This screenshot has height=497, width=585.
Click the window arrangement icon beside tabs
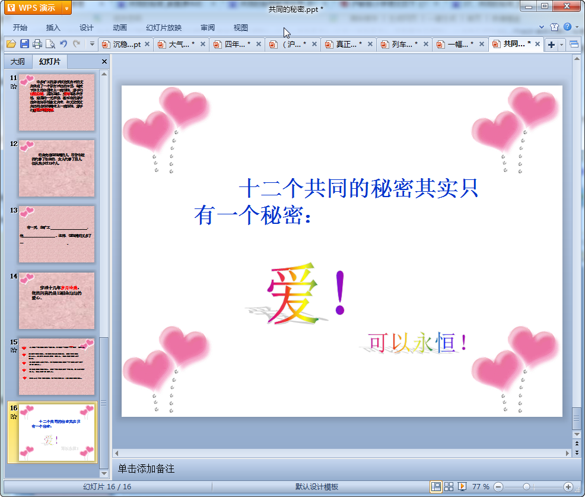click(x=574, y=45)
